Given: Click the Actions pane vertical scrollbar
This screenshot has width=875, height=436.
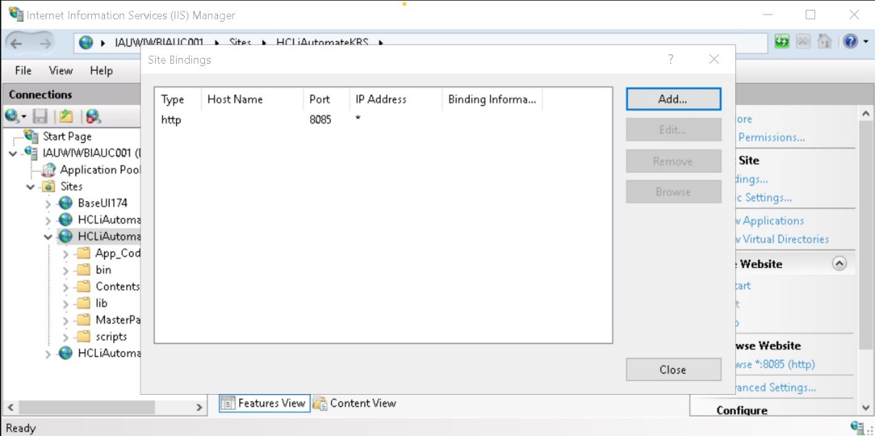Looking at the screenshot, I should (866, 235).
